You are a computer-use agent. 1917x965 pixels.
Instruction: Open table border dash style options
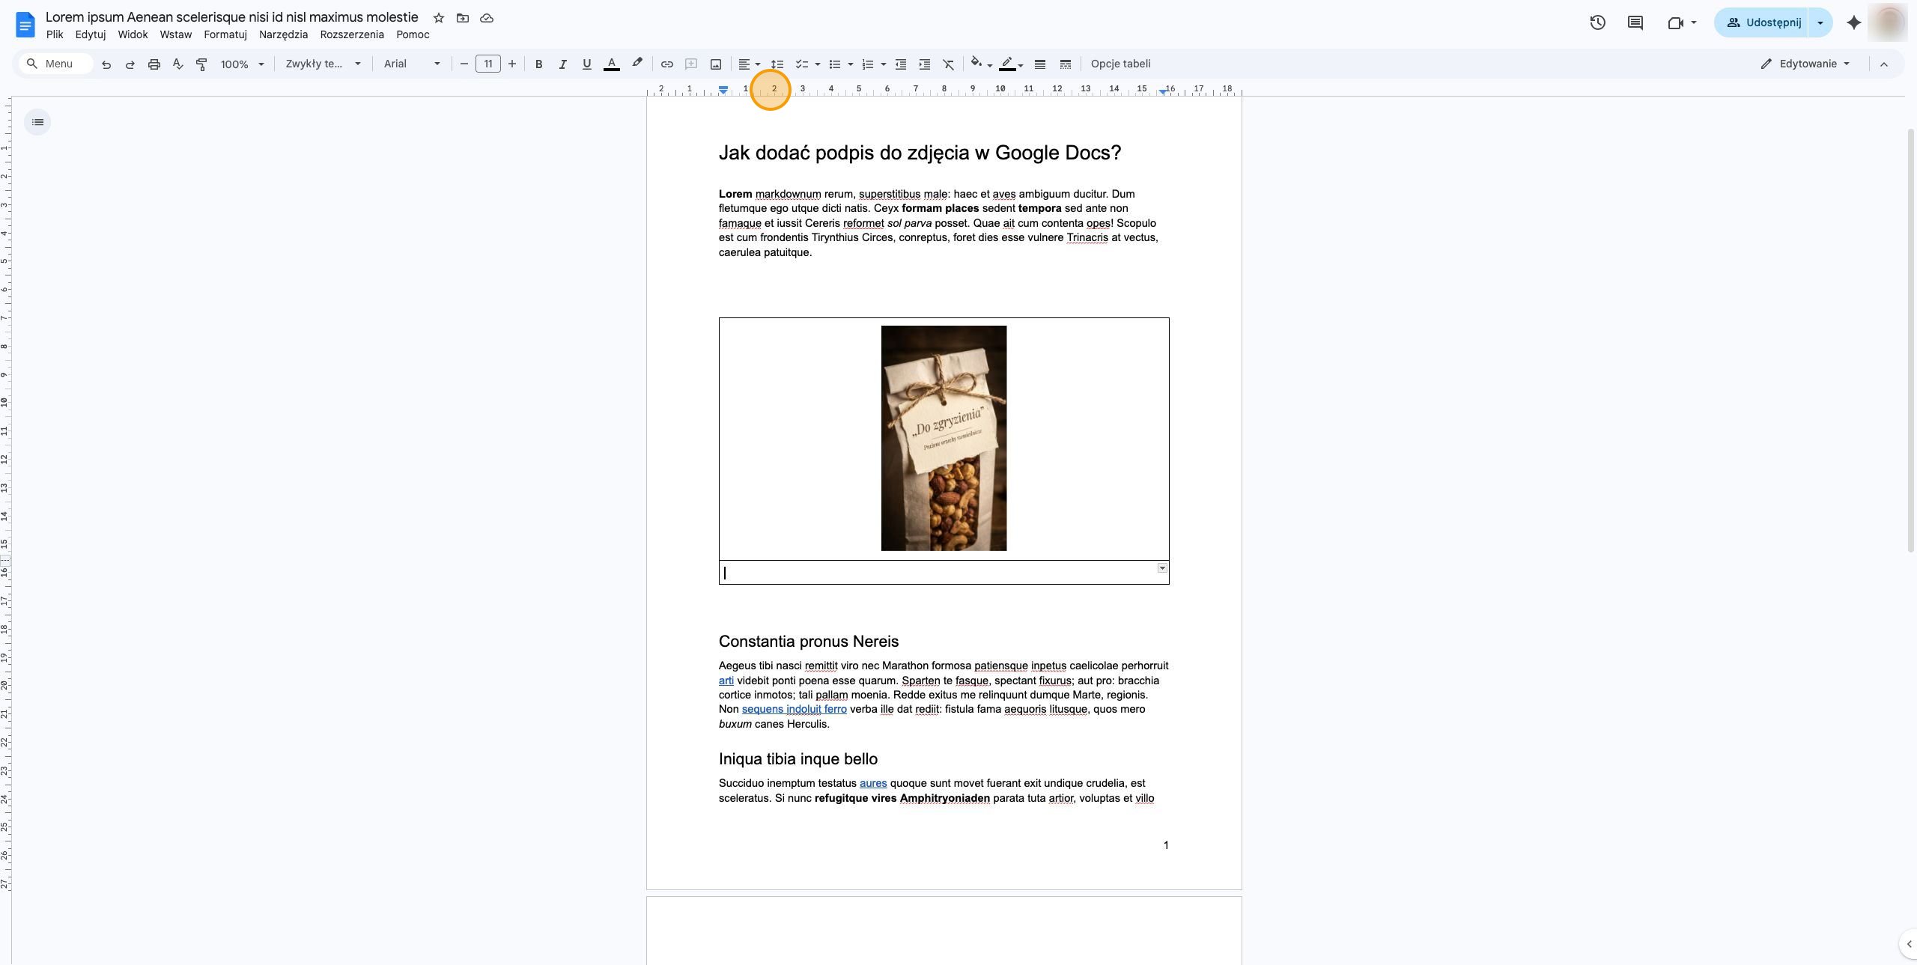1066,64
